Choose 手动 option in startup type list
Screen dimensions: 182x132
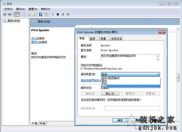click(x=131, y=83)
